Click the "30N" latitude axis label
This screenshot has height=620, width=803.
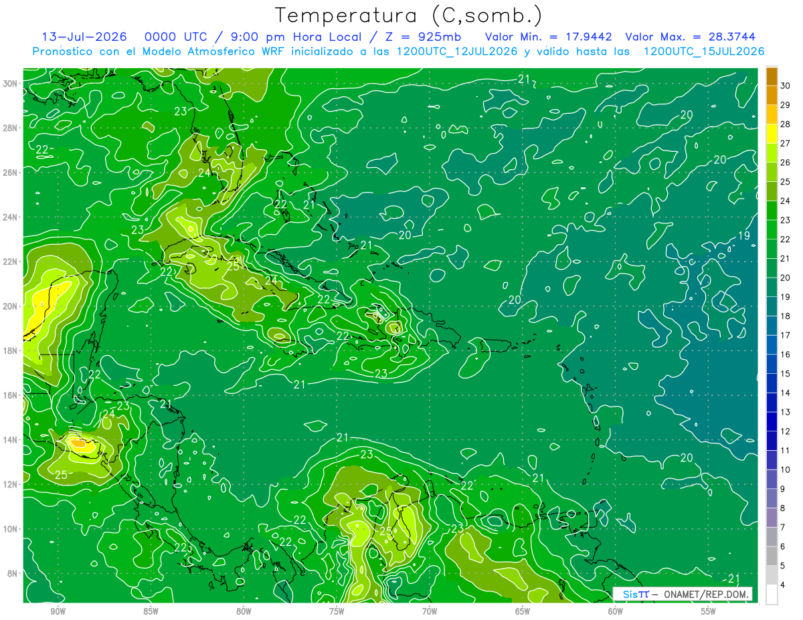pyautogui.click(x=11, y=84)
